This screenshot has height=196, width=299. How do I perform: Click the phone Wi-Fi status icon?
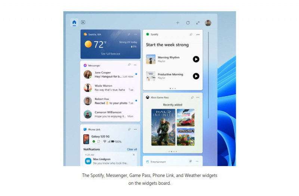click(105, 141)
